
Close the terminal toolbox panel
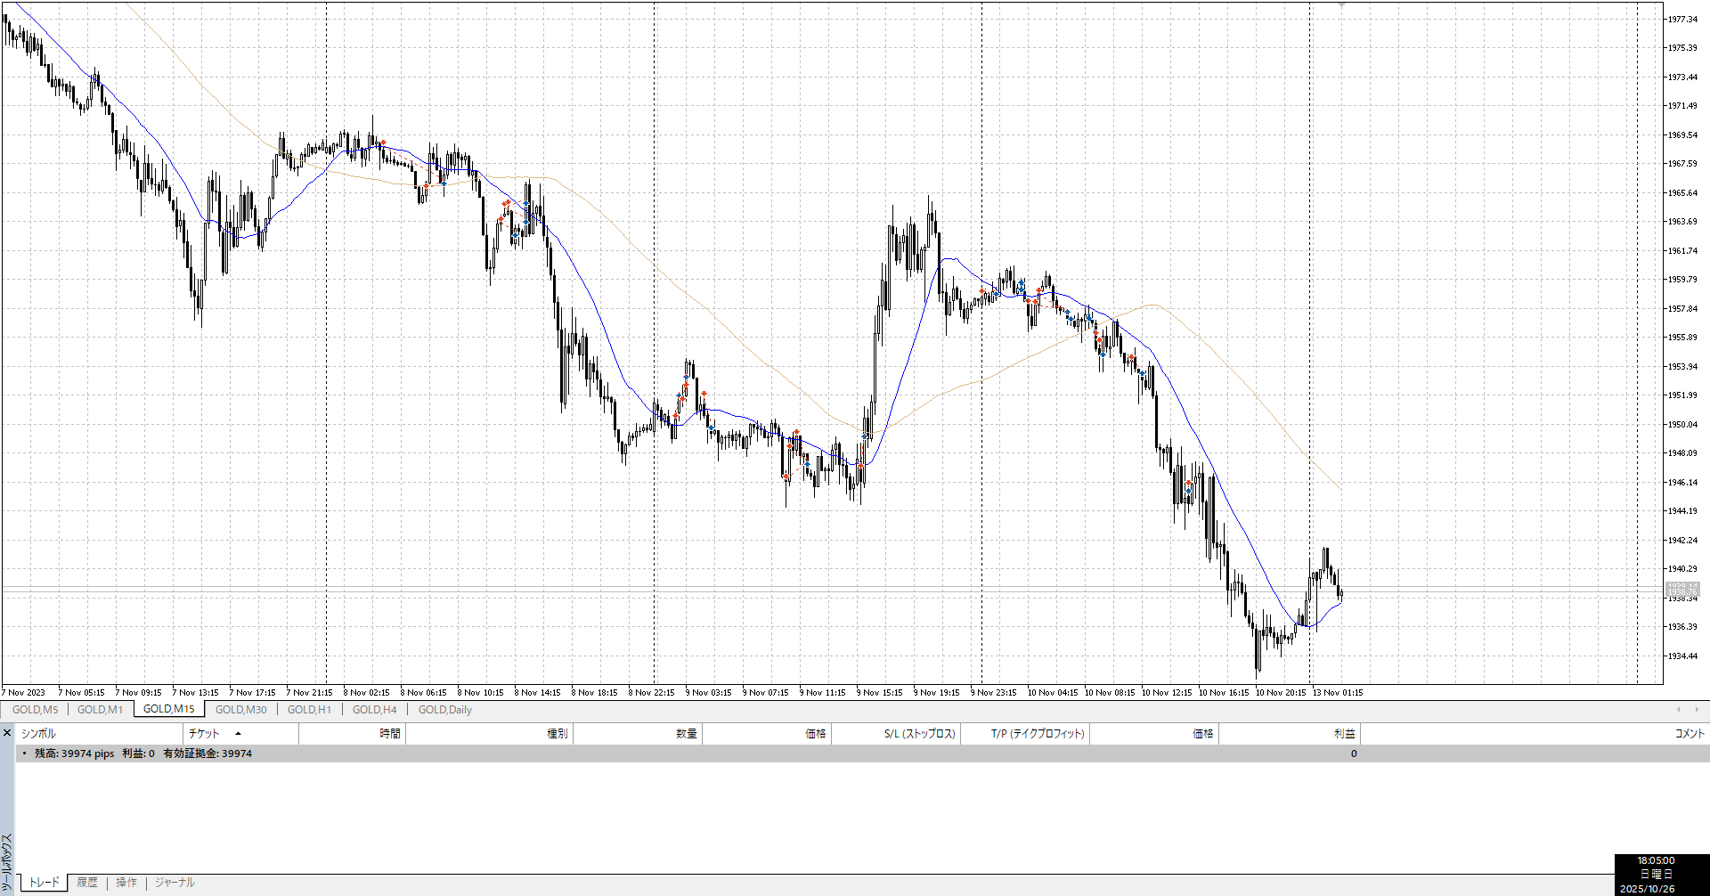coord(7,733)
